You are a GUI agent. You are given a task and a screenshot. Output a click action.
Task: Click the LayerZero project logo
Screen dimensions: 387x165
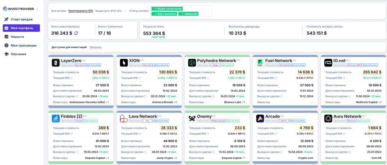pos(56,62)
